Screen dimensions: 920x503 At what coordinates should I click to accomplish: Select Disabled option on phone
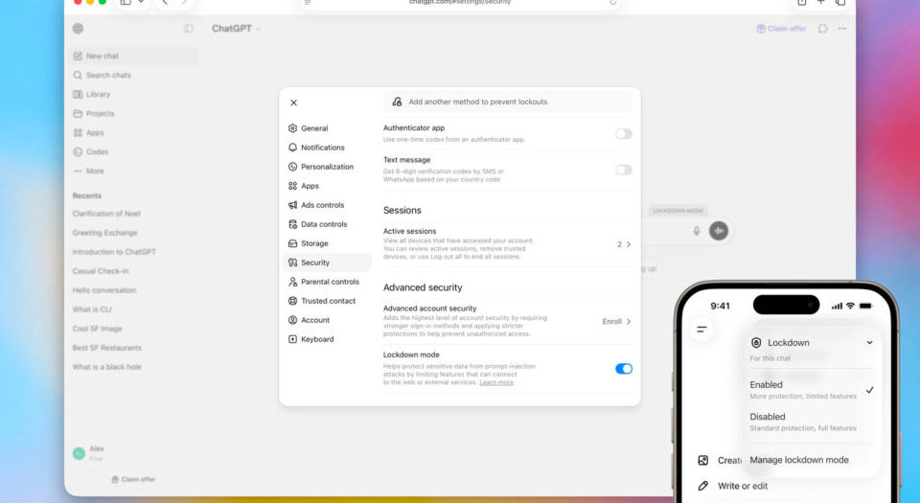pos(811,422)
